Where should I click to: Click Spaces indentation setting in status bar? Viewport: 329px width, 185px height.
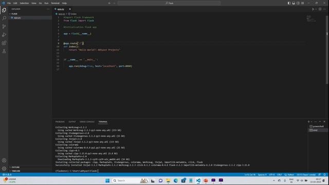coord(262,175)
